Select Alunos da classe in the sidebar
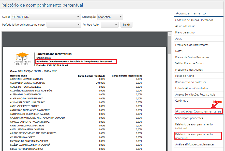225x151 pixels. pos(185,26)
